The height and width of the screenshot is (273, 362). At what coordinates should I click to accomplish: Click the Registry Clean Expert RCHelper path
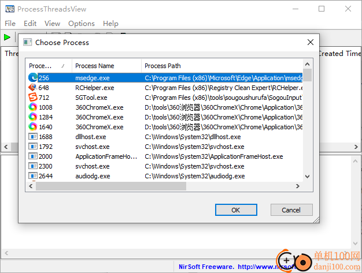223,88
